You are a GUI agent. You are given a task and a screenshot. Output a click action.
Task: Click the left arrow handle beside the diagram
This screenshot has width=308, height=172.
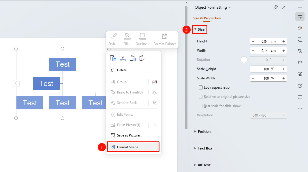point(16,83)
